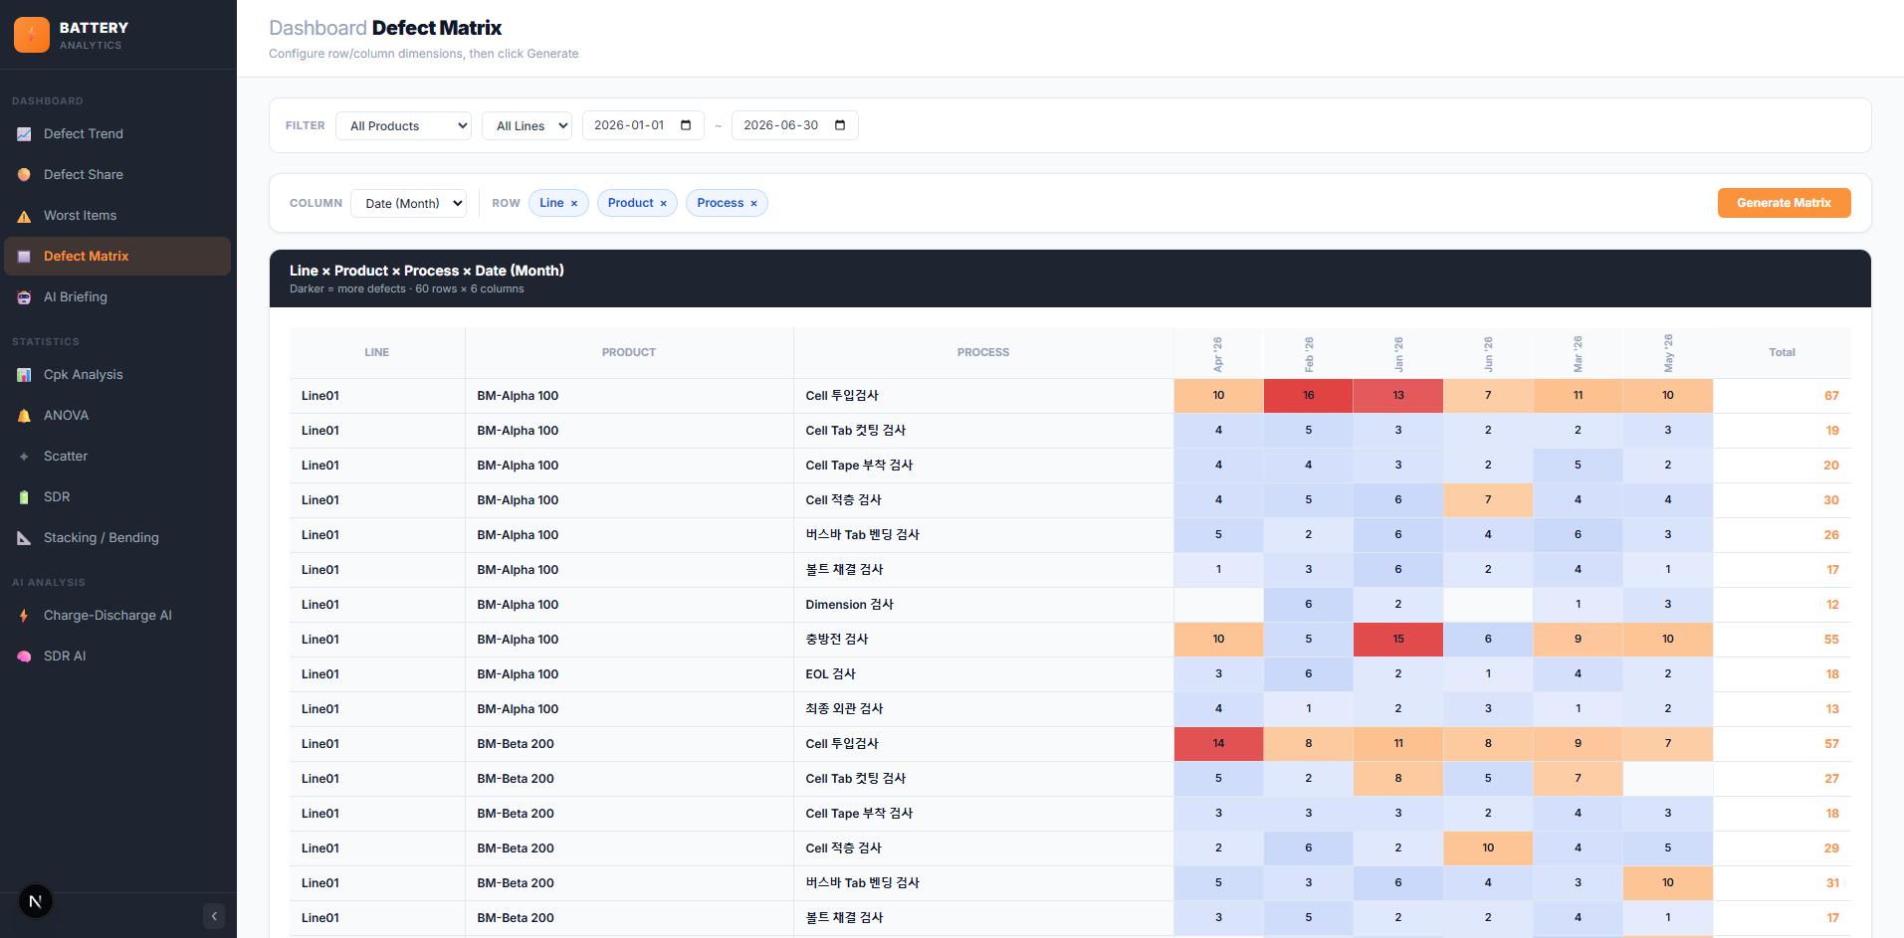Image resolution: width=1904 pixels, height=938 pixels.
Task: Click the total value 55
Action: [1831, 640]
